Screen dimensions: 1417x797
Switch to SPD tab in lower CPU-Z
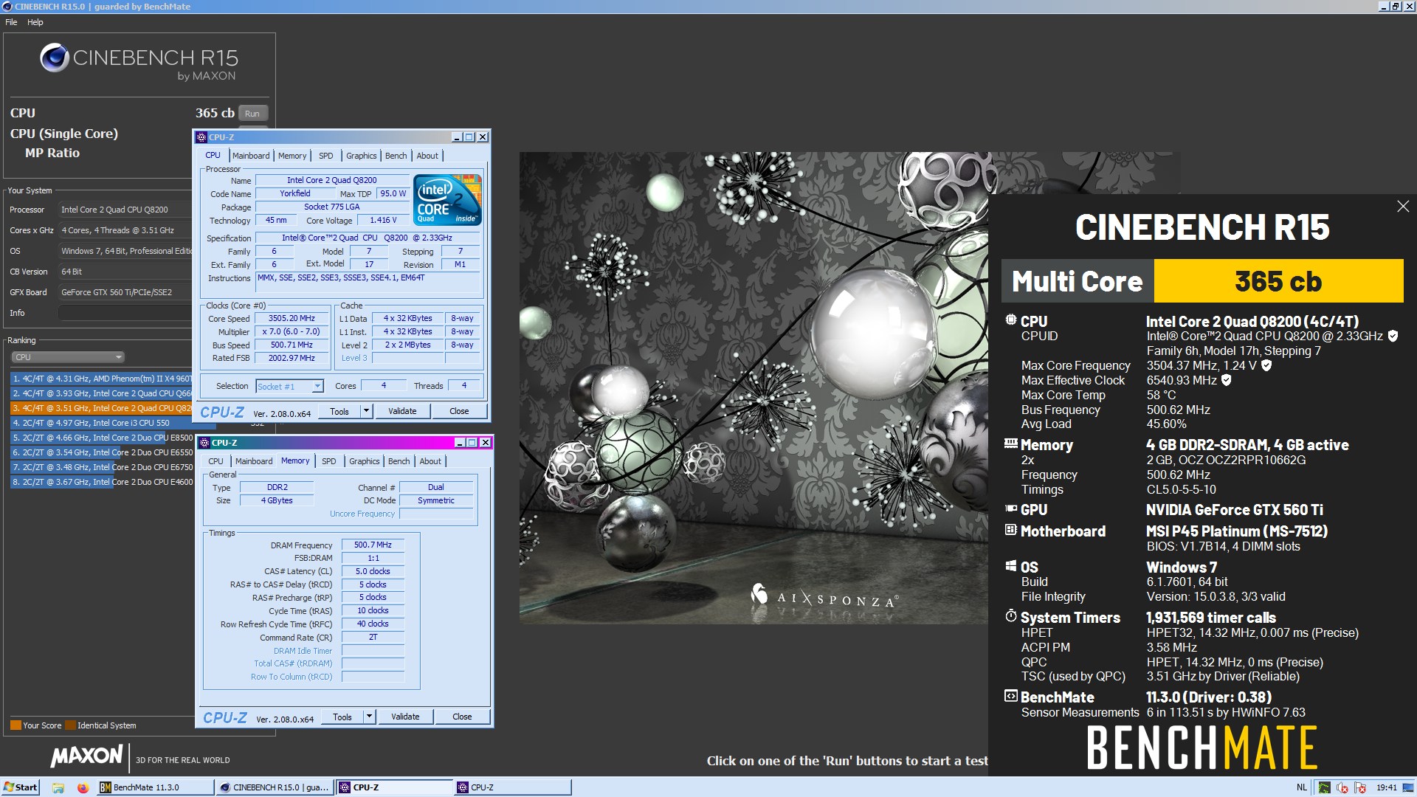click(329, 461)
